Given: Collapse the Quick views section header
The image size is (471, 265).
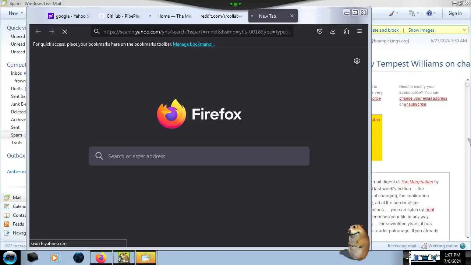Looking at the screenshot, I should (17, 28).
